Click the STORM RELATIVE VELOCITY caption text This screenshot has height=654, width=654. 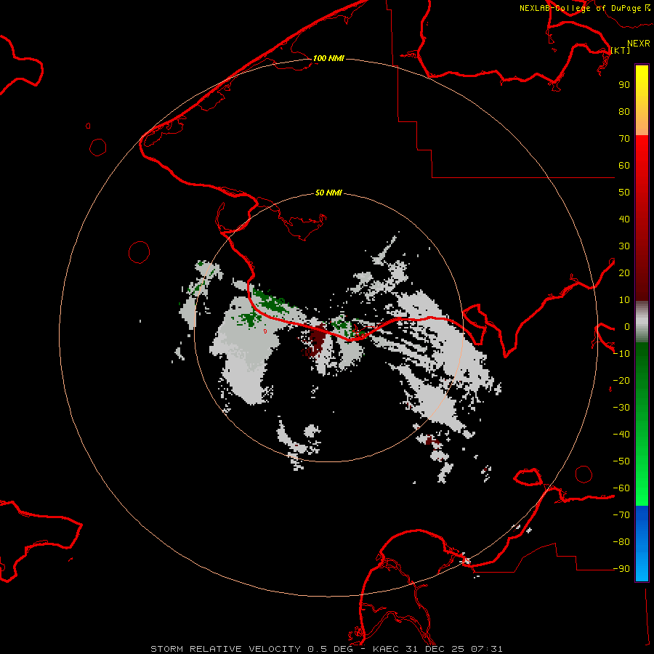[x=225, y=649]
